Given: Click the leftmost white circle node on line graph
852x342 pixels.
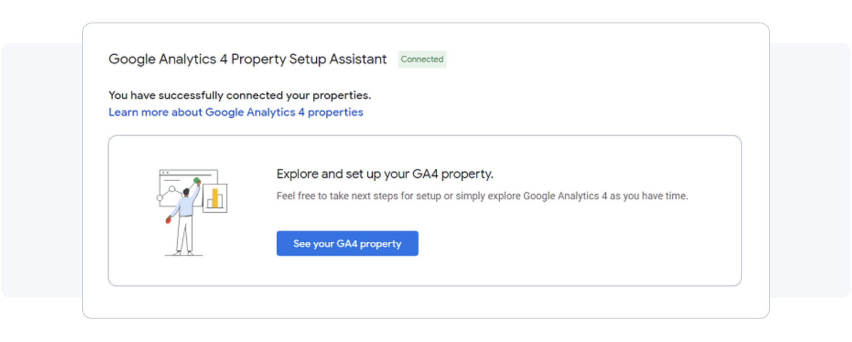Looking at the screenshot, I should (x=160, y=198).
